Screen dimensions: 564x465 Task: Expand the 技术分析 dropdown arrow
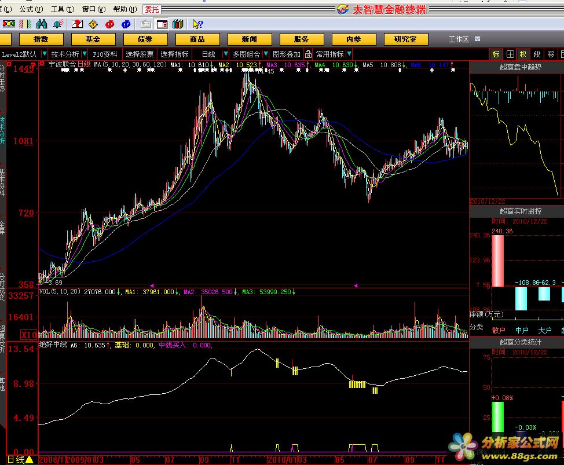coord(85,54)
